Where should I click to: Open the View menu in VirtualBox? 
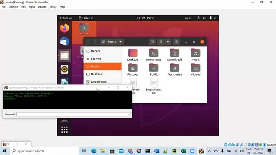coord(23,7)
